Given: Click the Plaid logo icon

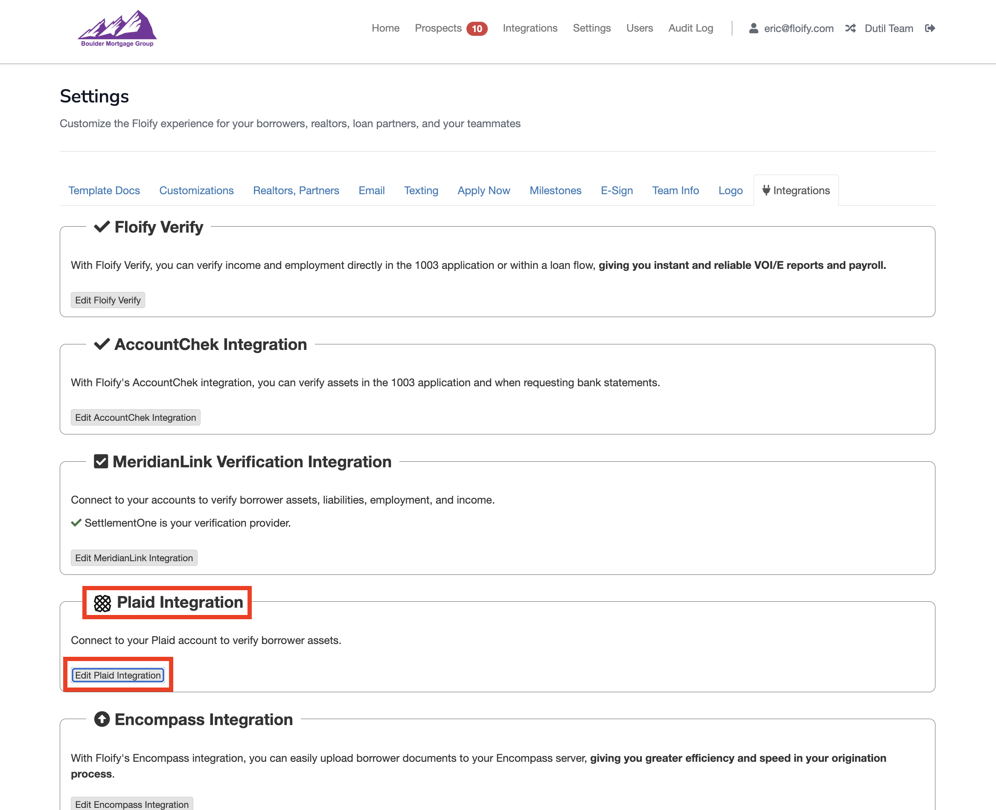Looking at the screenshot, I should pos(102,603).
